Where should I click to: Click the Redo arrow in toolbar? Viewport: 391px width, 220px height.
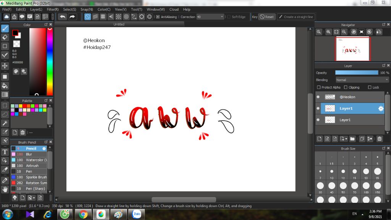pyautogui.click(x=72, y=17)
